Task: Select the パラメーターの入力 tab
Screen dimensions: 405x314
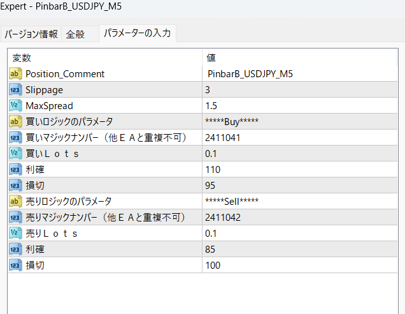Action: (x=137, y=33)
